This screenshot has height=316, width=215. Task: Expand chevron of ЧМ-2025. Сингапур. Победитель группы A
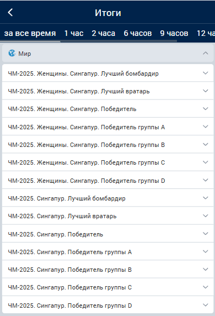point(205,251)
